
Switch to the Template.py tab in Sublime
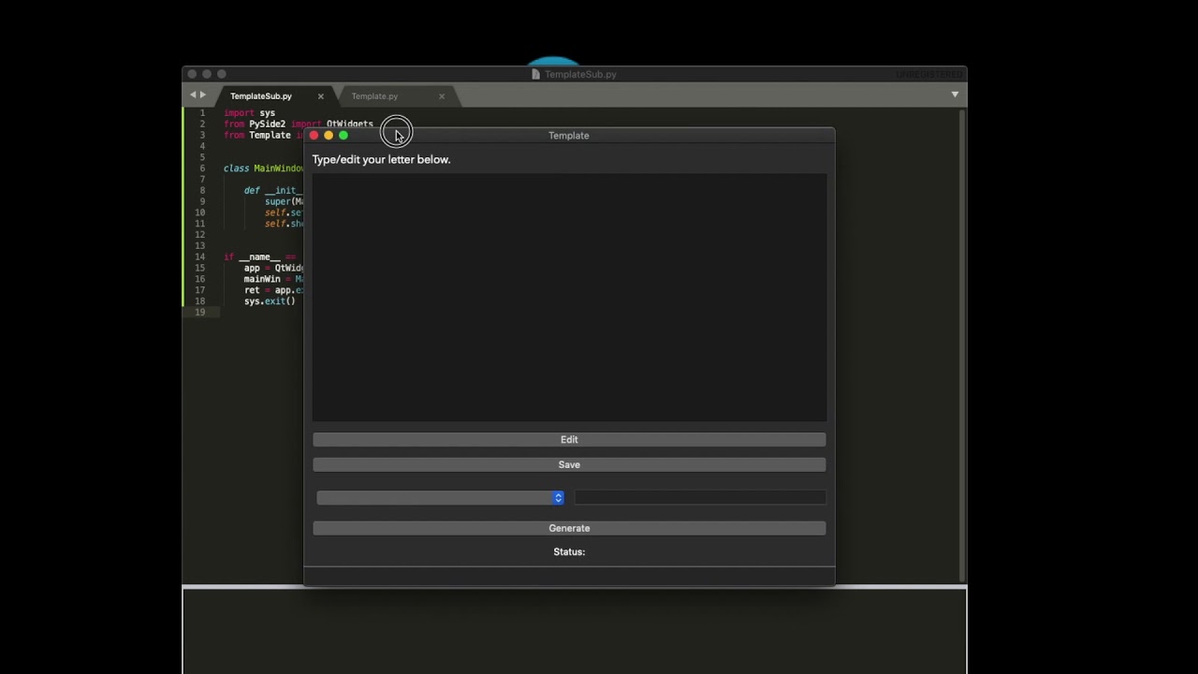374,96
